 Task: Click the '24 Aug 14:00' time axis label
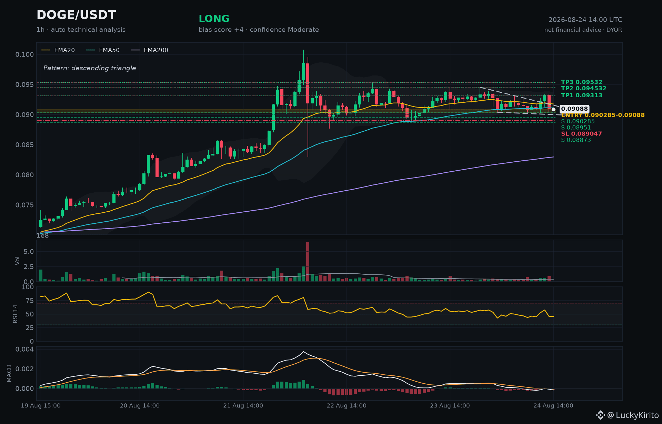coord(553,406)
